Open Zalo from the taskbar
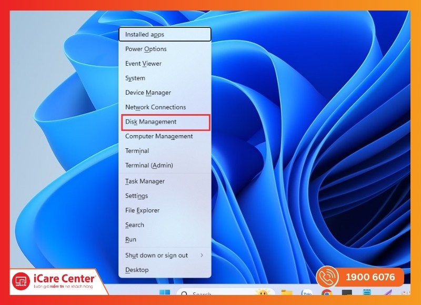This screenshot has width=421, height=305. 307,293
